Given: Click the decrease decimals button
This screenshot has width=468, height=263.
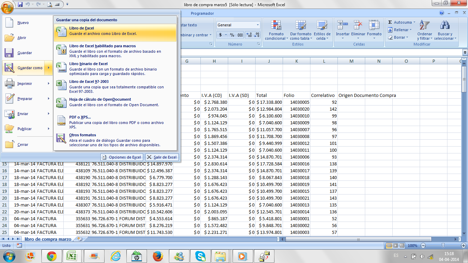Looking at the screenshot, I should (x=257, y=35).
